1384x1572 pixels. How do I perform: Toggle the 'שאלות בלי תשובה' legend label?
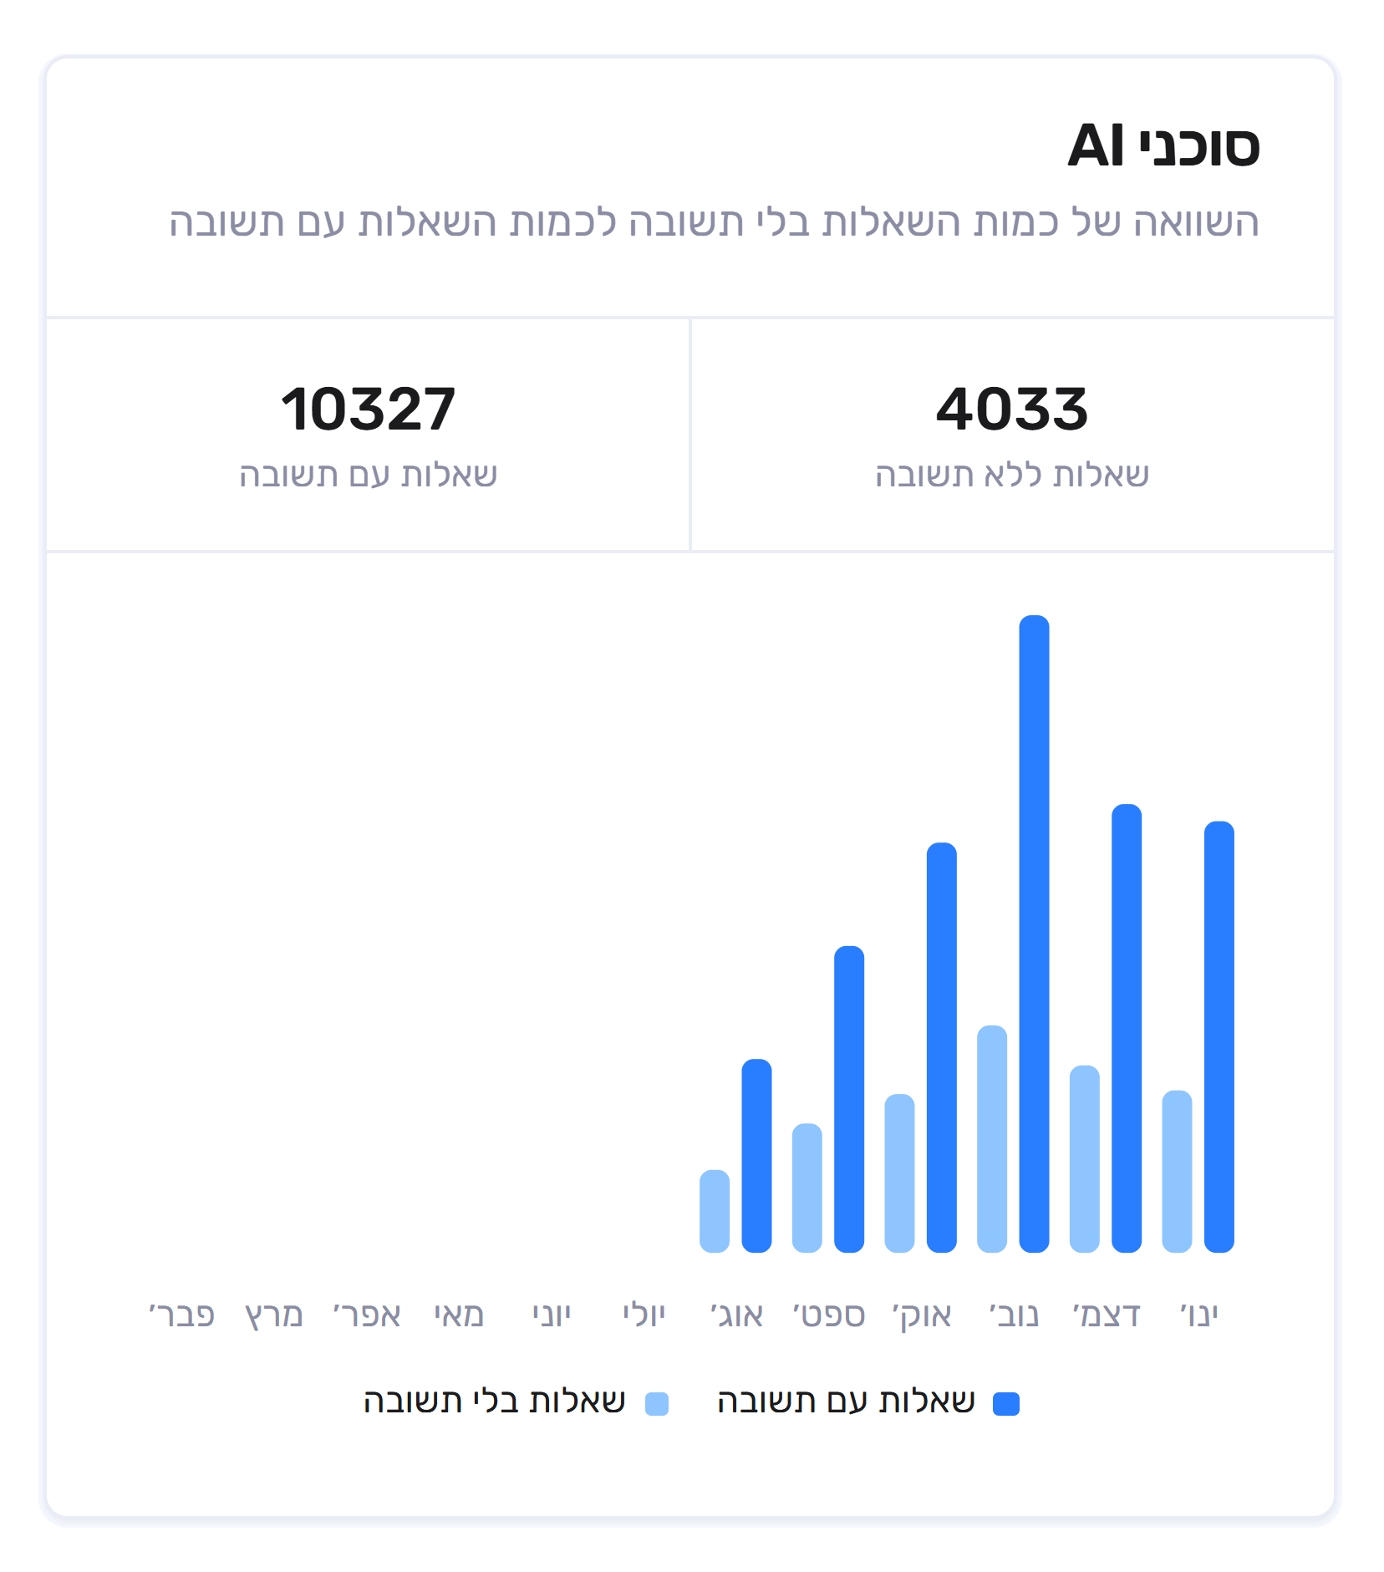click(494, 1402)
